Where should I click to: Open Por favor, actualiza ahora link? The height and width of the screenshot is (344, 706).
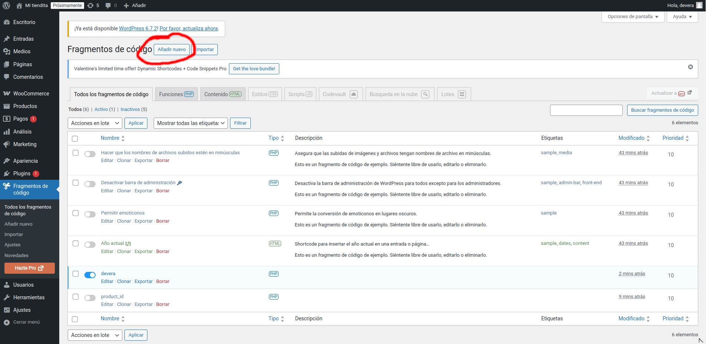[x=189, y=28]
